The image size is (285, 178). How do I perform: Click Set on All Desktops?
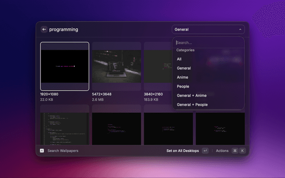click(x=183, y=151)
